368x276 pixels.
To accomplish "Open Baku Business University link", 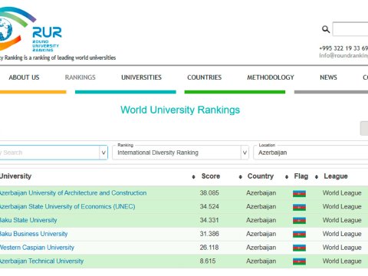I will 34,234.
